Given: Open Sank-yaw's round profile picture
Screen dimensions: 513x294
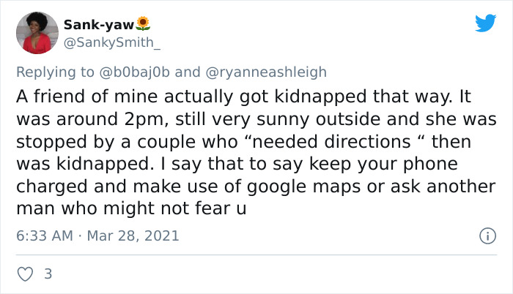Looking at the screenshot, I should (x=37, y=33).
